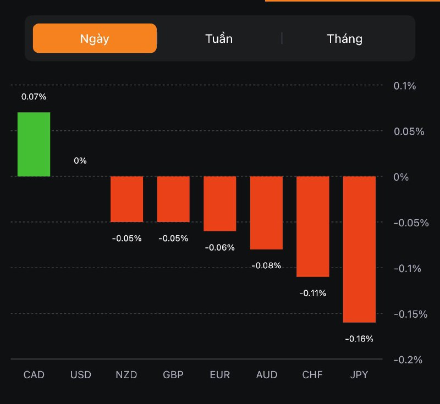
Task: Click the red NZD bar
Action: point(127,199)
